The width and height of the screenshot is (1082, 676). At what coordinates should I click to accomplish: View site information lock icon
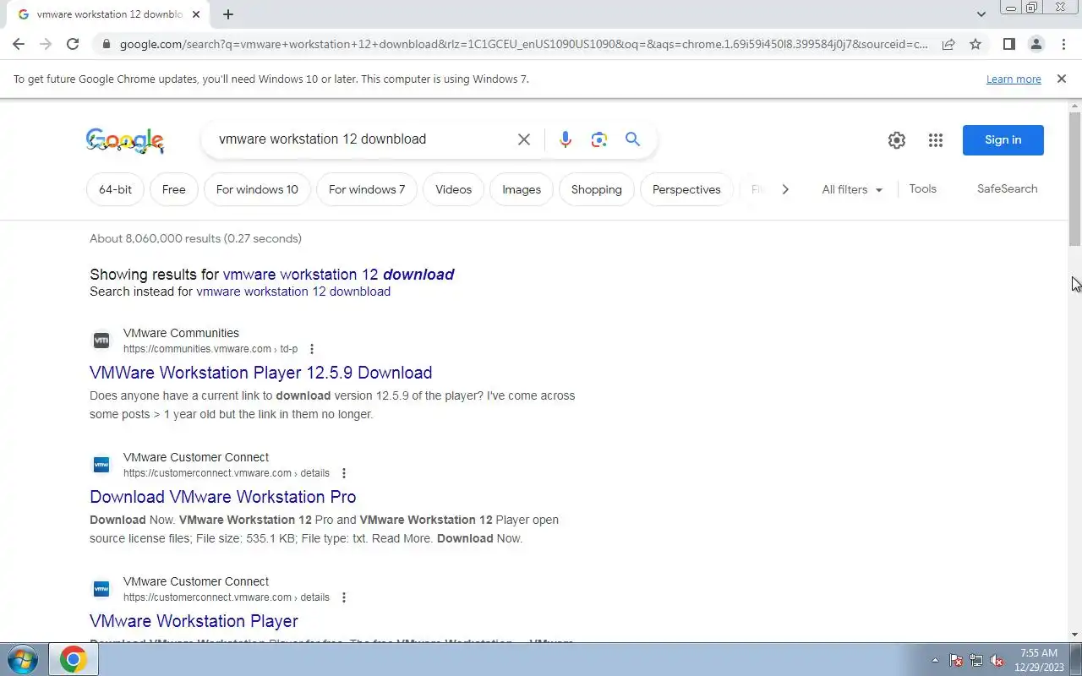(x=105, y=44)
